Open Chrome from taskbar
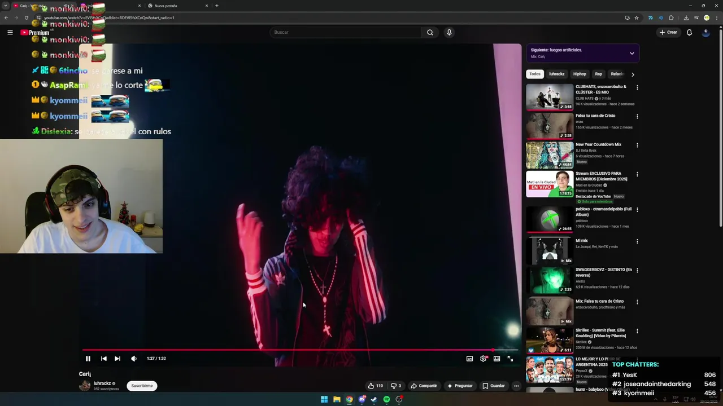Screen dimensions: 723x406 click(x=349, y=399)
